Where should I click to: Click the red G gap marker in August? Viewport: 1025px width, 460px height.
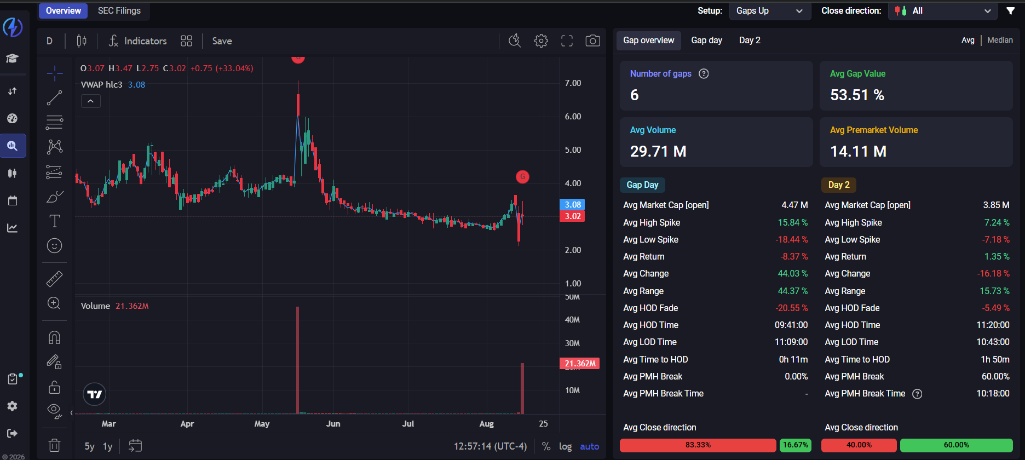click(x=522, y=176)
